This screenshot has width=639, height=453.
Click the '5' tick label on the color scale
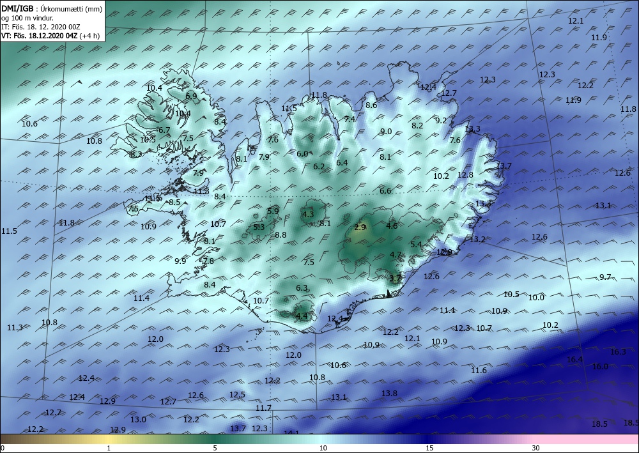point(215,448)
